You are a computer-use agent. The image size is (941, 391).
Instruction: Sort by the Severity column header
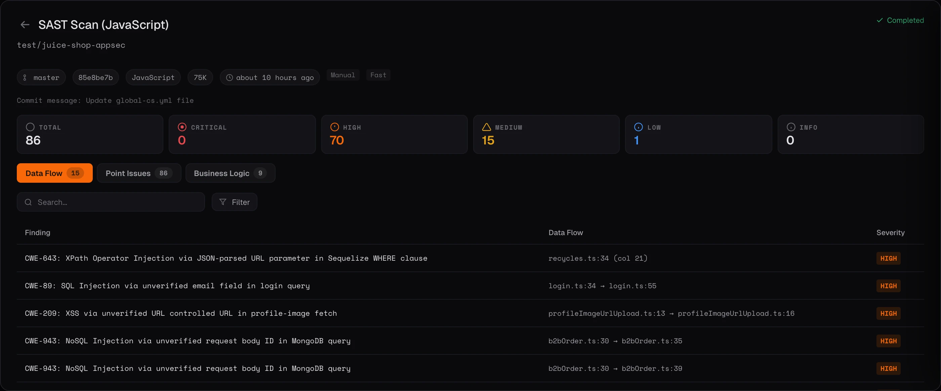[890, 232]
